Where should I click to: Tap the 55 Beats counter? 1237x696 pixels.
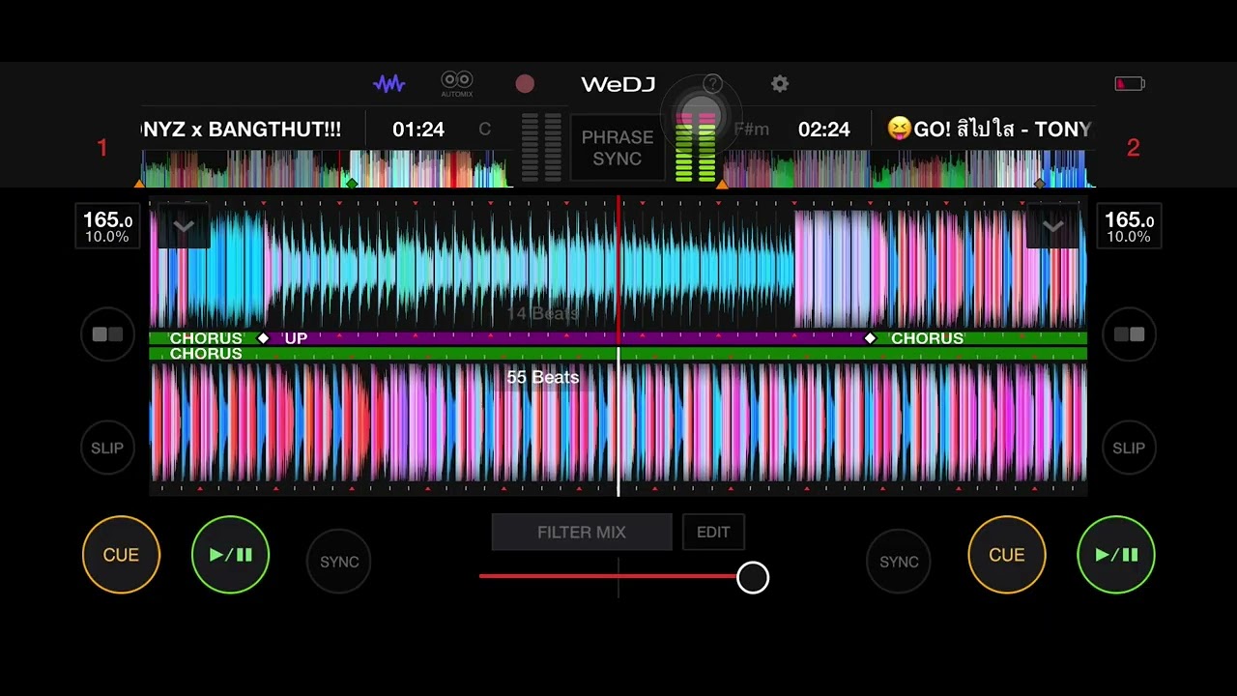click(x=543, y=377)
